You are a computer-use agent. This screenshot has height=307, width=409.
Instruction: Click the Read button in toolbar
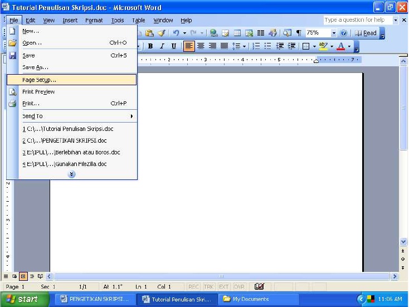366,33
